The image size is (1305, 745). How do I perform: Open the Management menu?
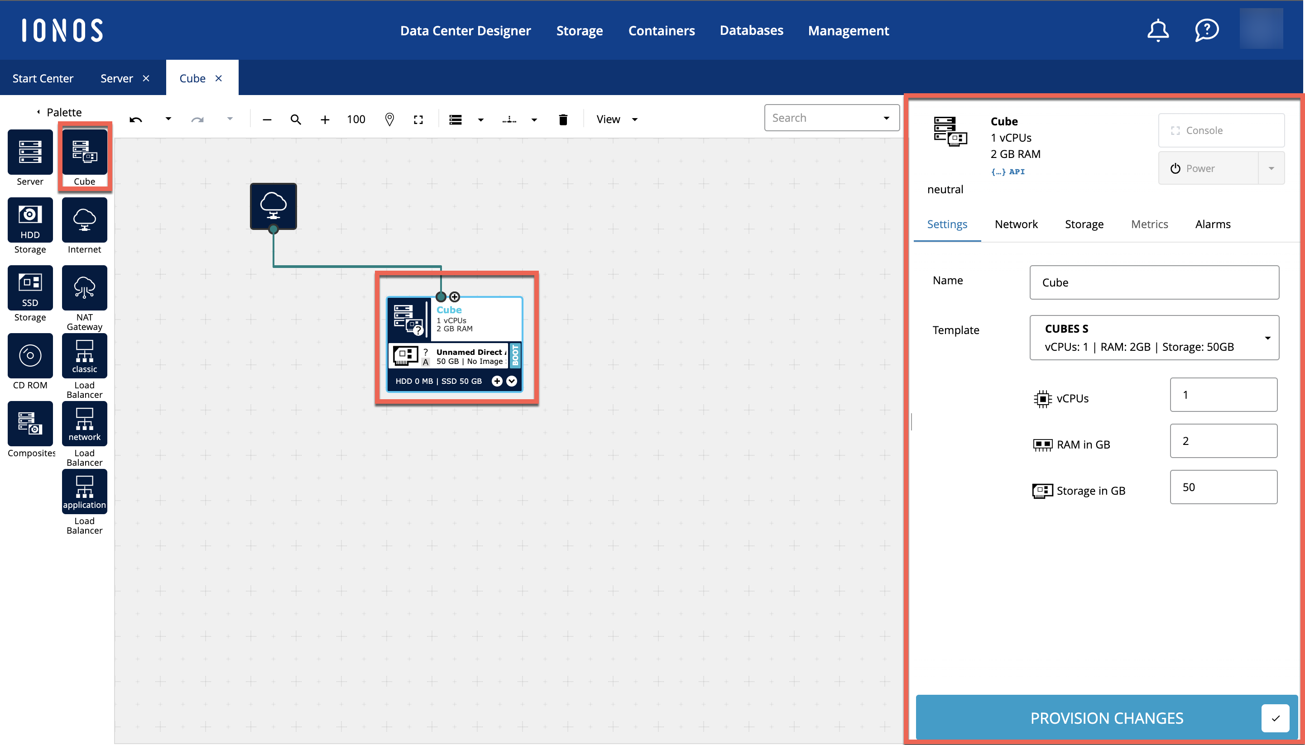point(848,30)
